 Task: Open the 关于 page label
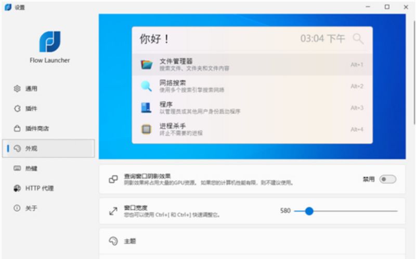tap(32, 208)
